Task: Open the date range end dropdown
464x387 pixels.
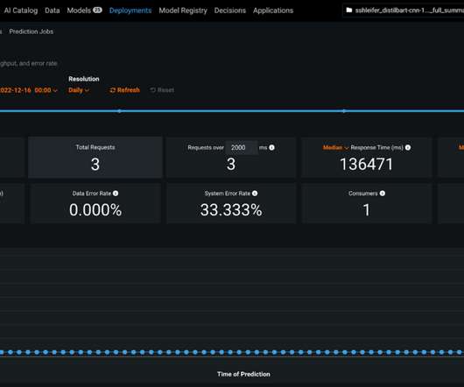Action: [29, 90]
